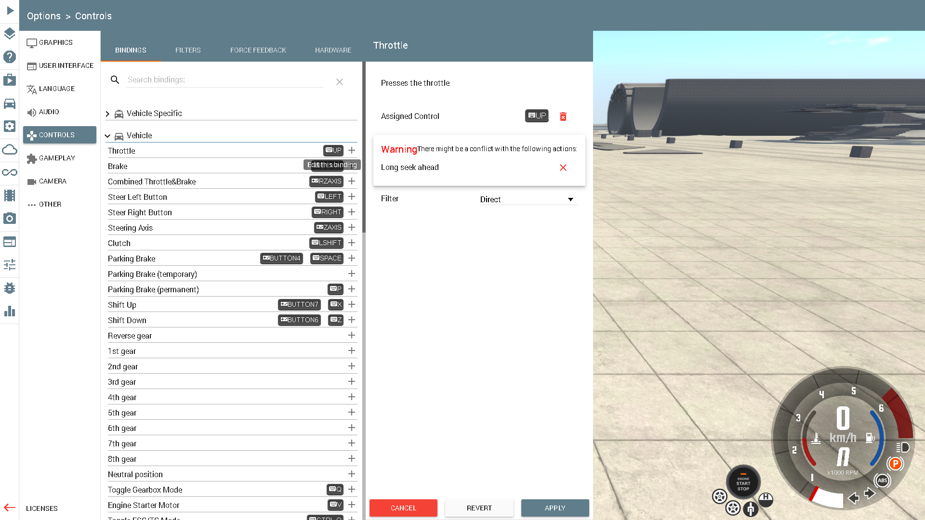This screenshot has width=925, height=520.
Task: Switch to the Force Feedback tab
Action: (x=258, y=50)
